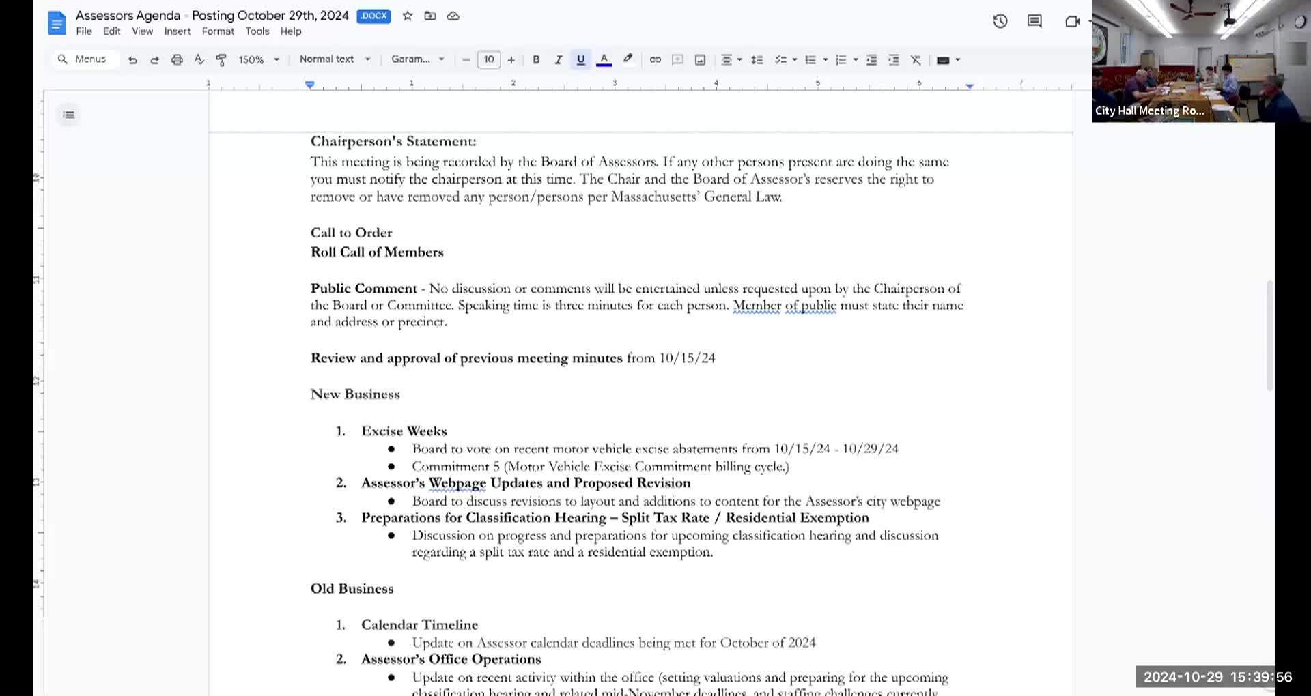This screenshot has height=696, width=1311.
Task: Click the .DOCX file format badge
Action: pyautogui.click(x=373, y=16)
